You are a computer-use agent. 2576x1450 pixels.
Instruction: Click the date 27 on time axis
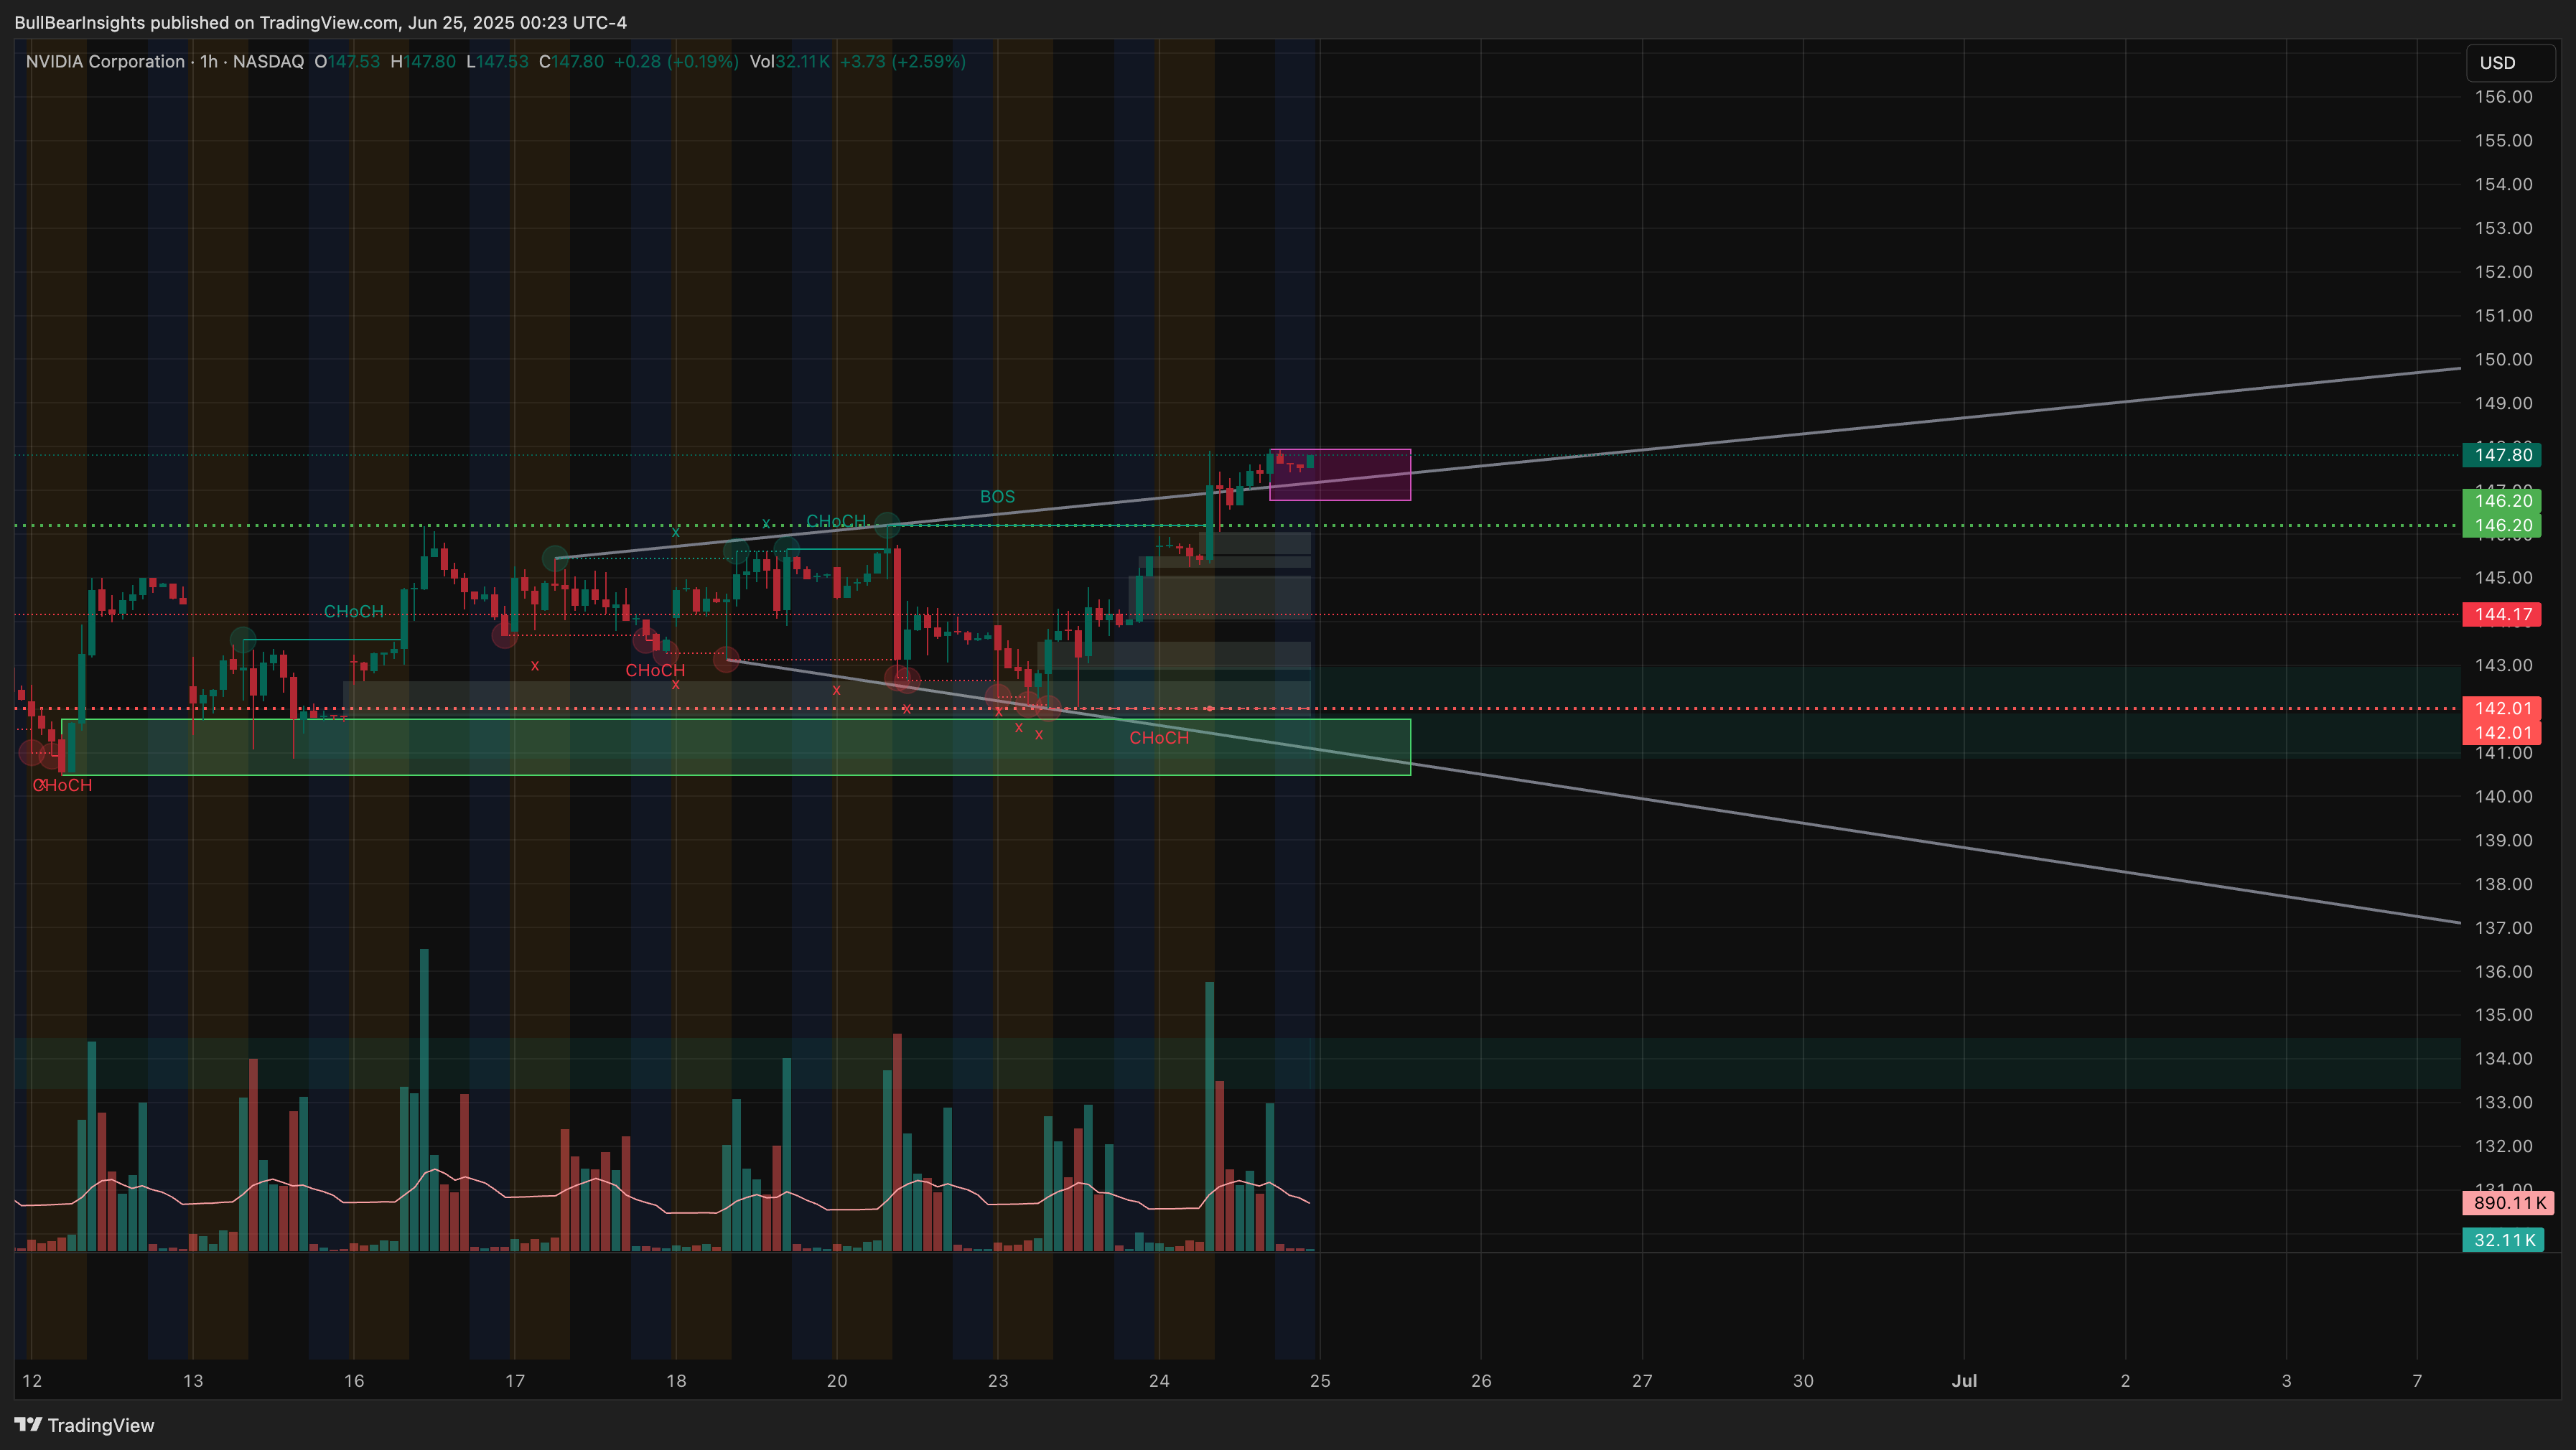[1642, 1381]
